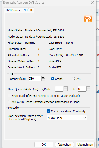
Task: Decrease TV/Radio max queued audio value
Action: coord(66,90)
